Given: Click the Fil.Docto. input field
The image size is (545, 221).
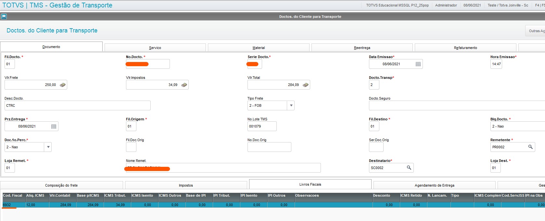Looking at the screenshot, I should tap(10, 64).
